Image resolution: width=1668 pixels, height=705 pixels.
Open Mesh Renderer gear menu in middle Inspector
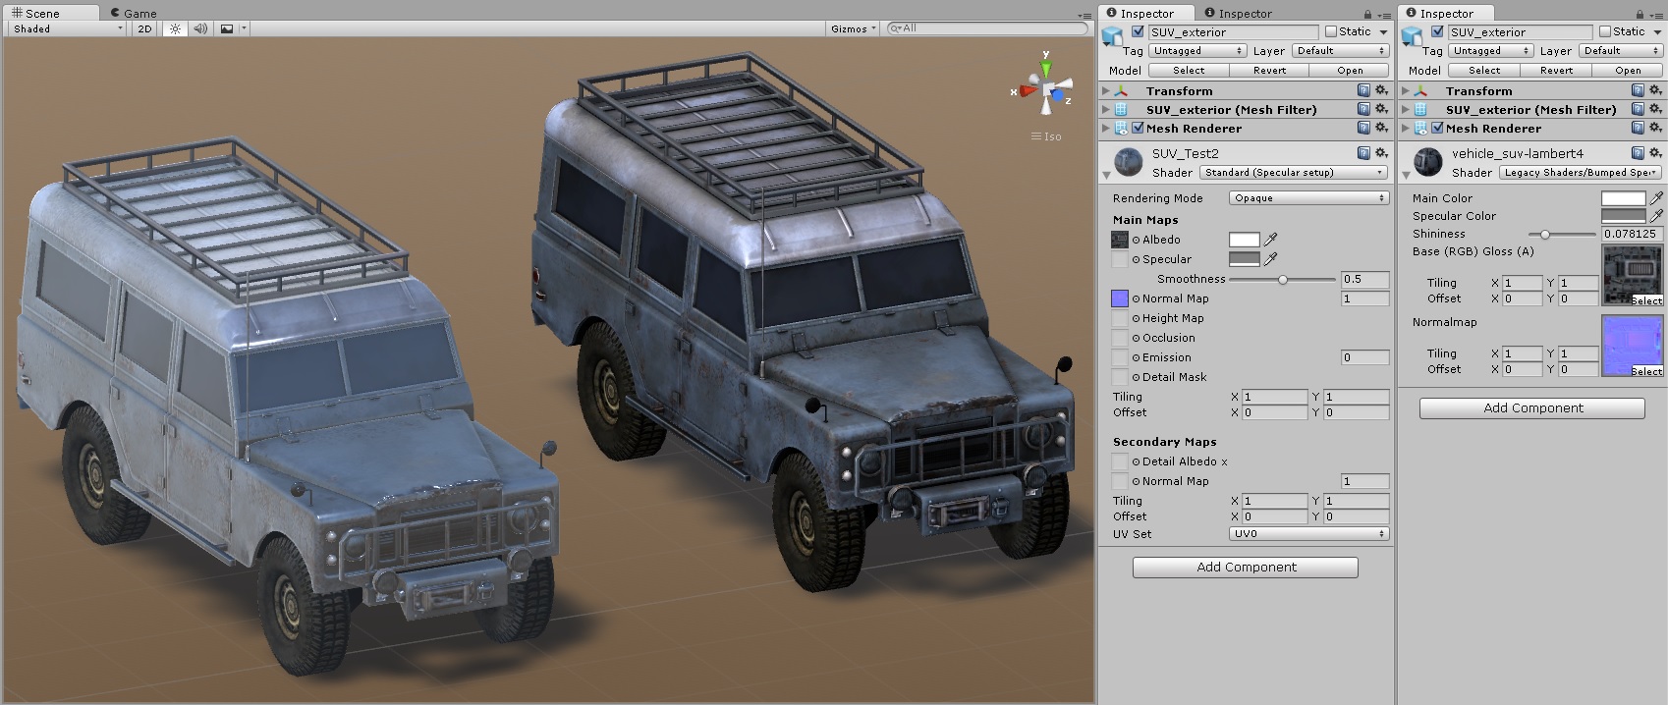pyautogui.click(x=1381, y=128)
